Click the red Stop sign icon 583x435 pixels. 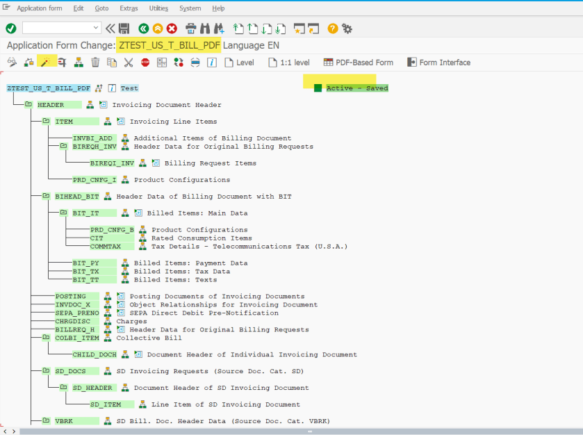point(145,63)
